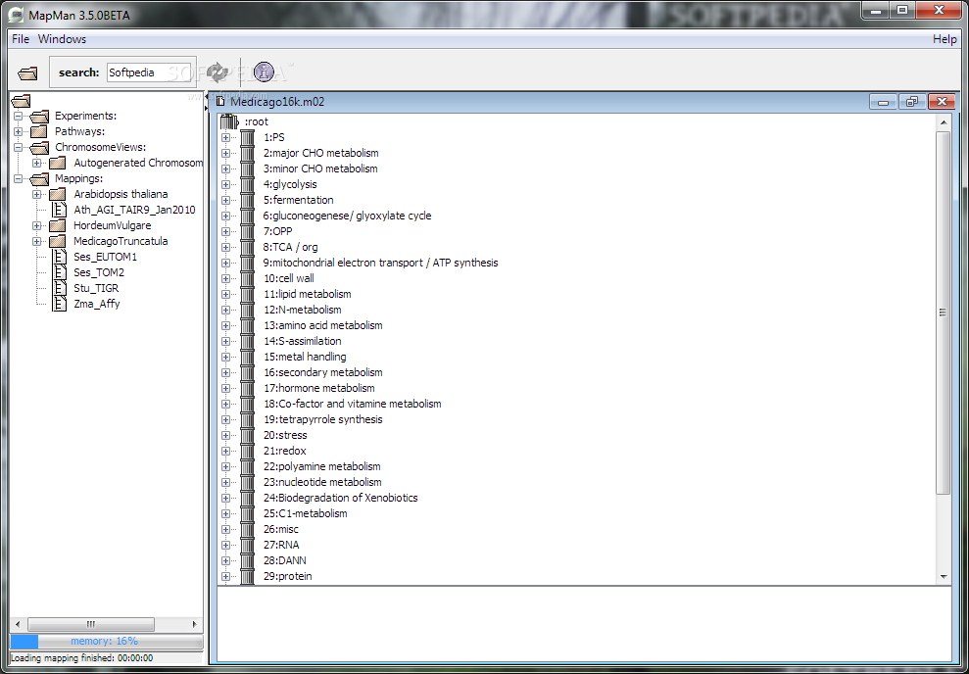Click the bin icon beside 1:PS
969x674 pixels.
click(x=247, y=137)
